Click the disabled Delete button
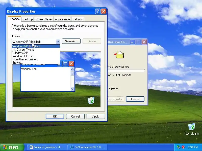202x151 pixels. [92, 41]
